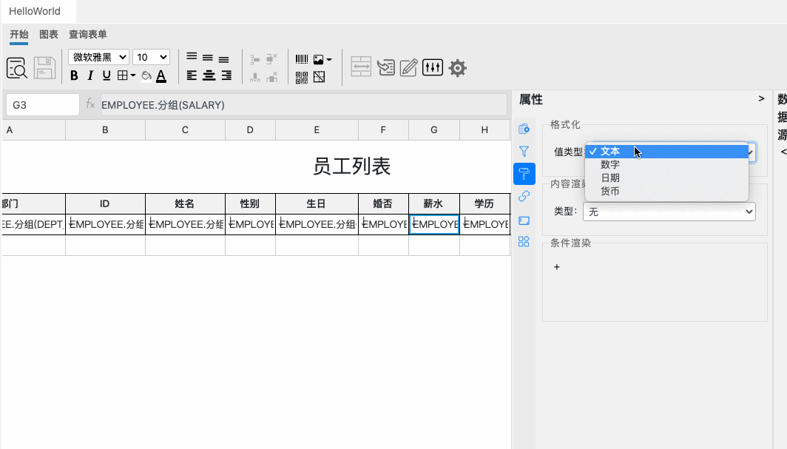Switch to the 查询表单 tab
This screenshot has height=449, width=787.
click(x=88, y=34)
